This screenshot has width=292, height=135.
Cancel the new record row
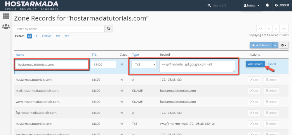click(272, 64)
